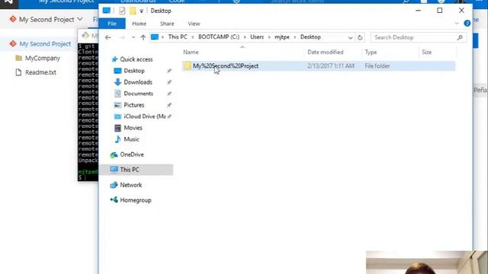488x274 pixels.
Task: Open the Share ribbon tab
Action: (167, 24)
